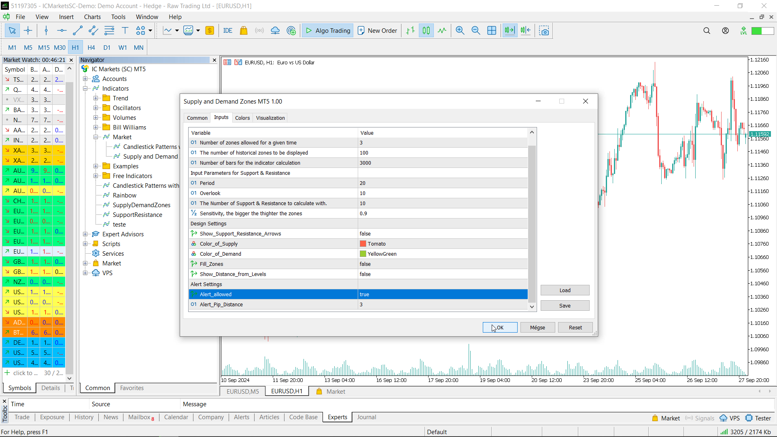Select the Crosshair tool
777x437 pixels.
click(28, 30)
